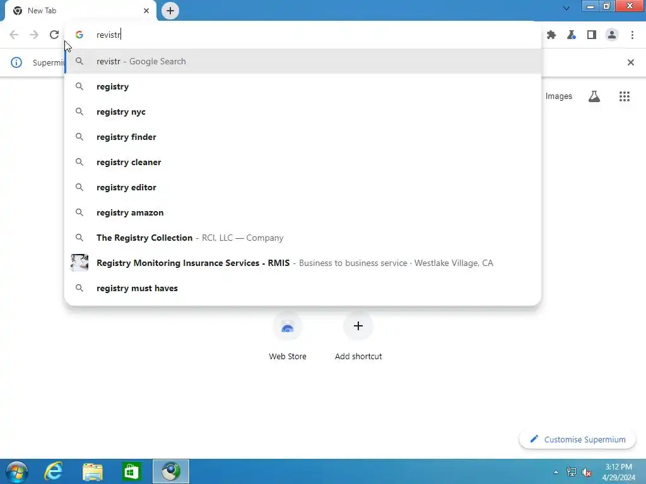The image size is (646, 484).
Task: Open the Web Store shortcut
Action: (x=288, y=337)
